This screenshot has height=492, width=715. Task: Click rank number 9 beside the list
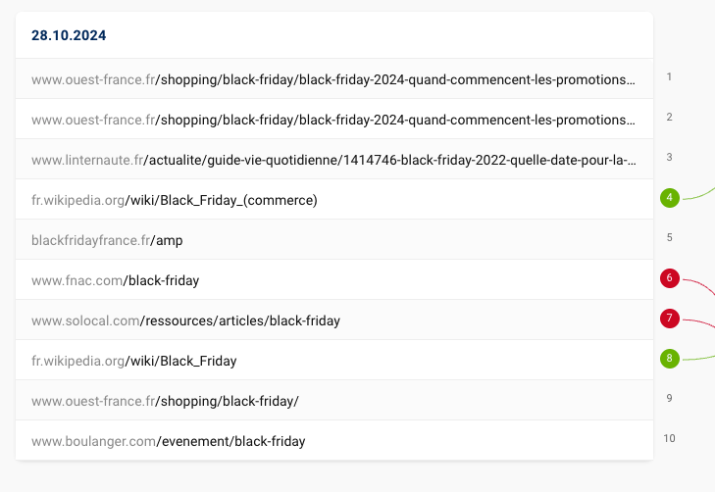669,398
